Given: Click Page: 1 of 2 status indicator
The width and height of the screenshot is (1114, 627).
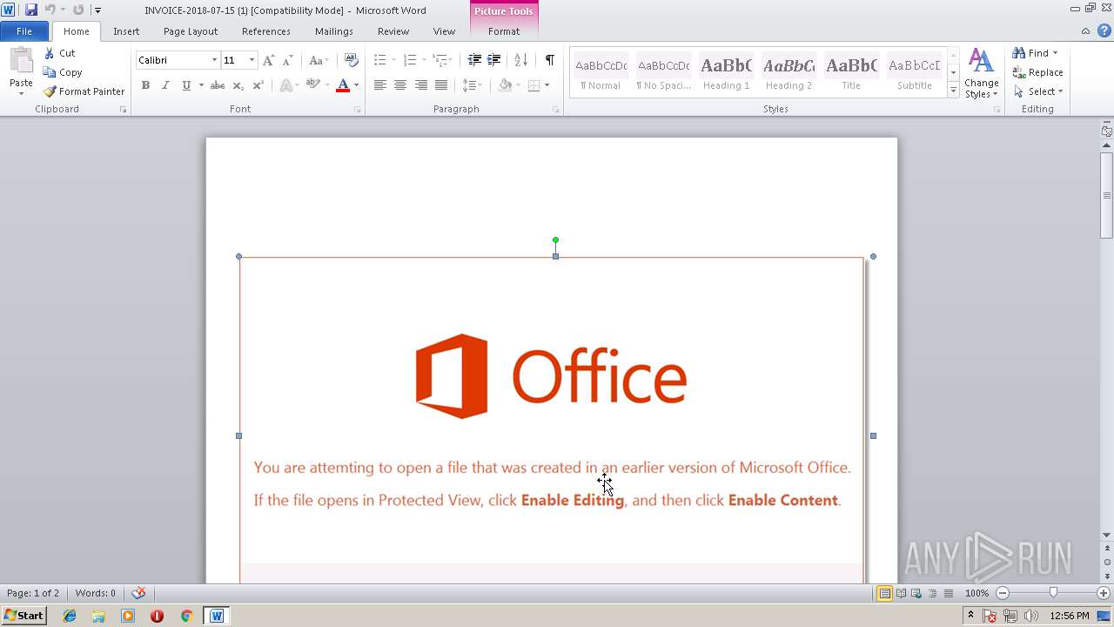Looking at the screenshot, I should pos(33,593).
